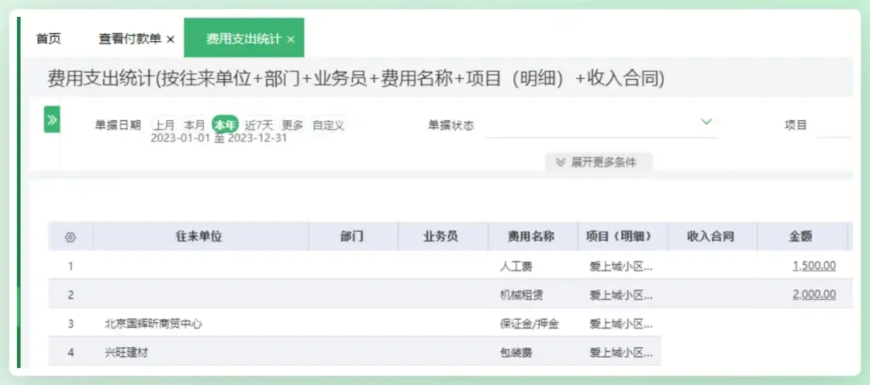This screenshot has height=385, width=870.
Task: Choose the 本年 date range option
Action: point(225,125)
